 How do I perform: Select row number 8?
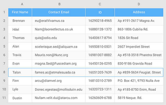[4, 72]
